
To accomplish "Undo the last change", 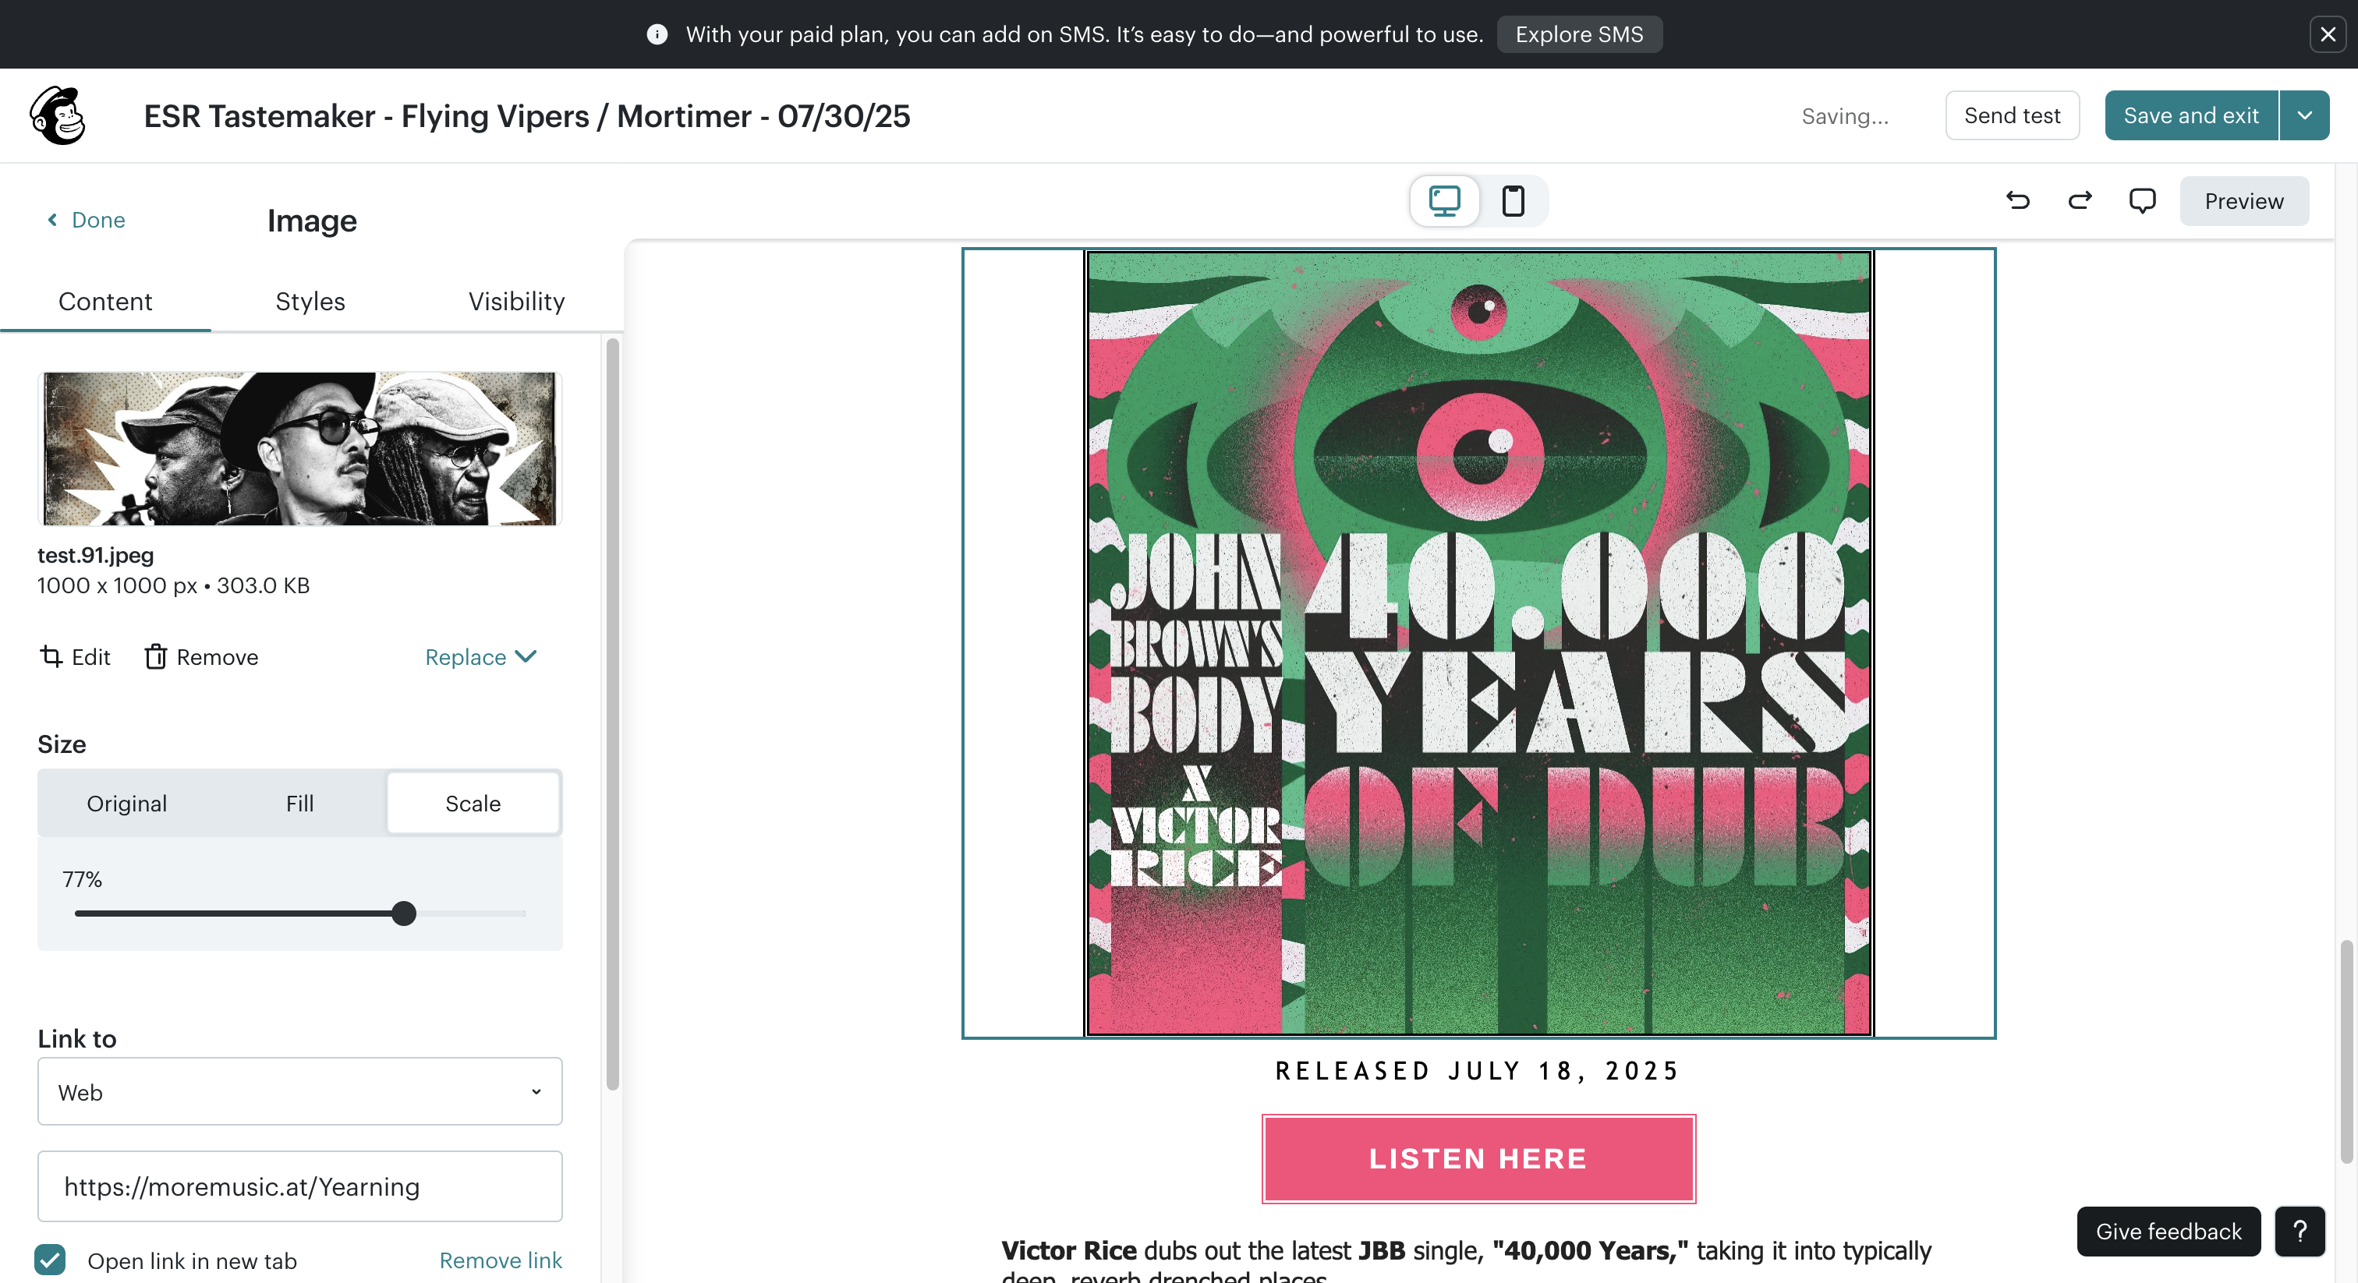I will (x=2018, y=200).
